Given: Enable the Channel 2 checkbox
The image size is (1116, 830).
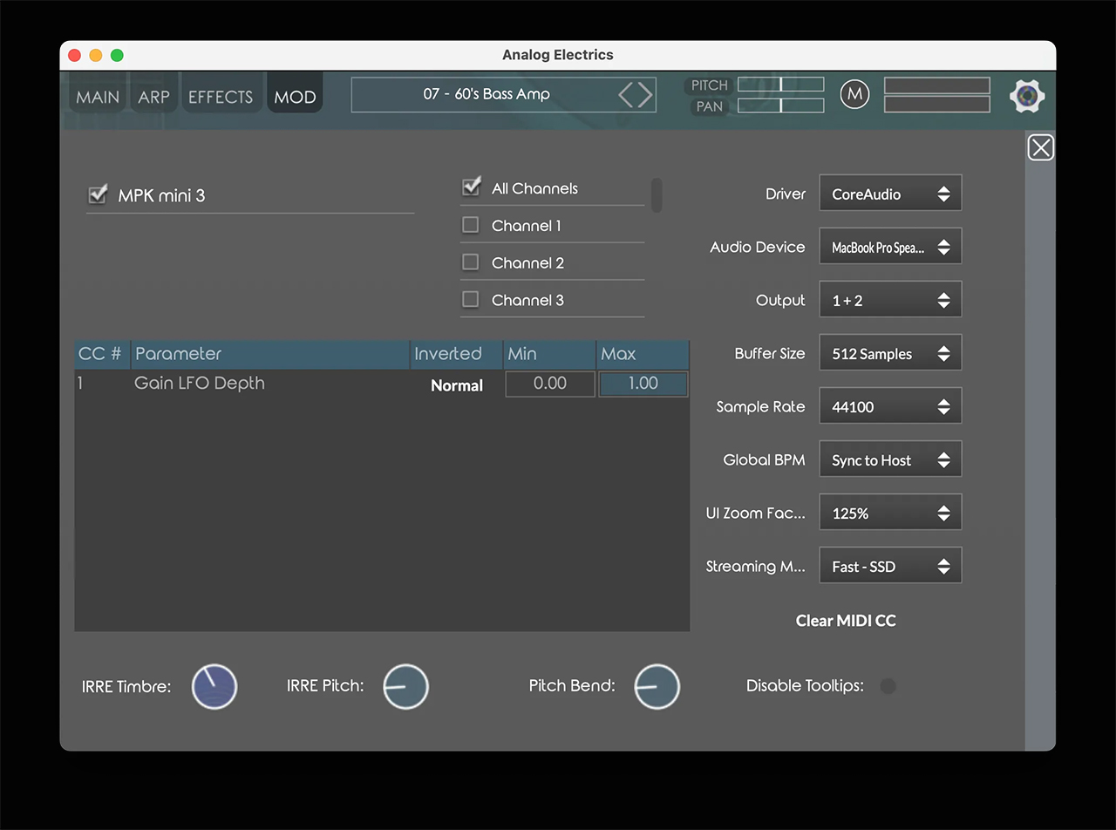Looking at the screenshot, I should pyautogui.click(x=471, y=262).
